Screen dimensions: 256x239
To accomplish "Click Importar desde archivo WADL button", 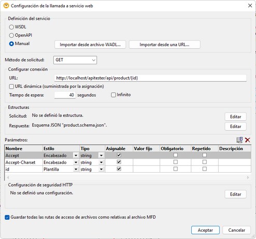I will coord(90,45).
